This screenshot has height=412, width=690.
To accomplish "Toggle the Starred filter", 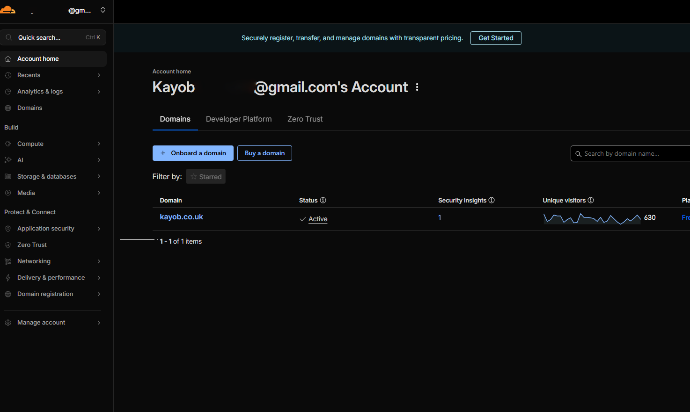I will click(x=206, y=176).
